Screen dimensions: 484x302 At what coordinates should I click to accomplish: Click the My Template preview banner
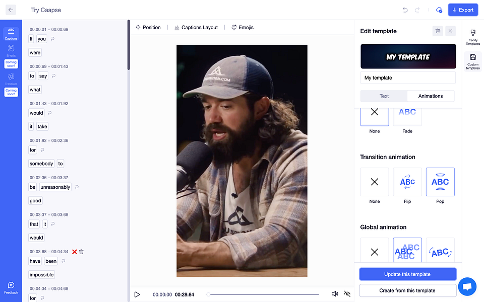[408, 56]
